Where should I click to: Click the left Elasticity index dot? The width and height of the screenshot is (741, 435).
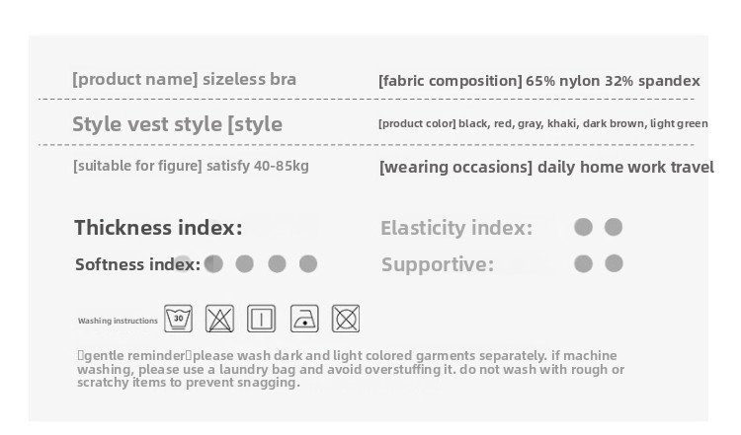coord(583,228)
